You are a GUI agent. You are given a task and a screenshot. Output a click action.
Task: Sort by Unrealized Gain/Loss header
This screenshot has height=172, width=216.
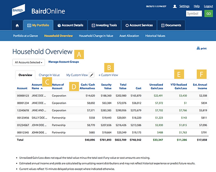pyautogui.click(x=156, y=87)
